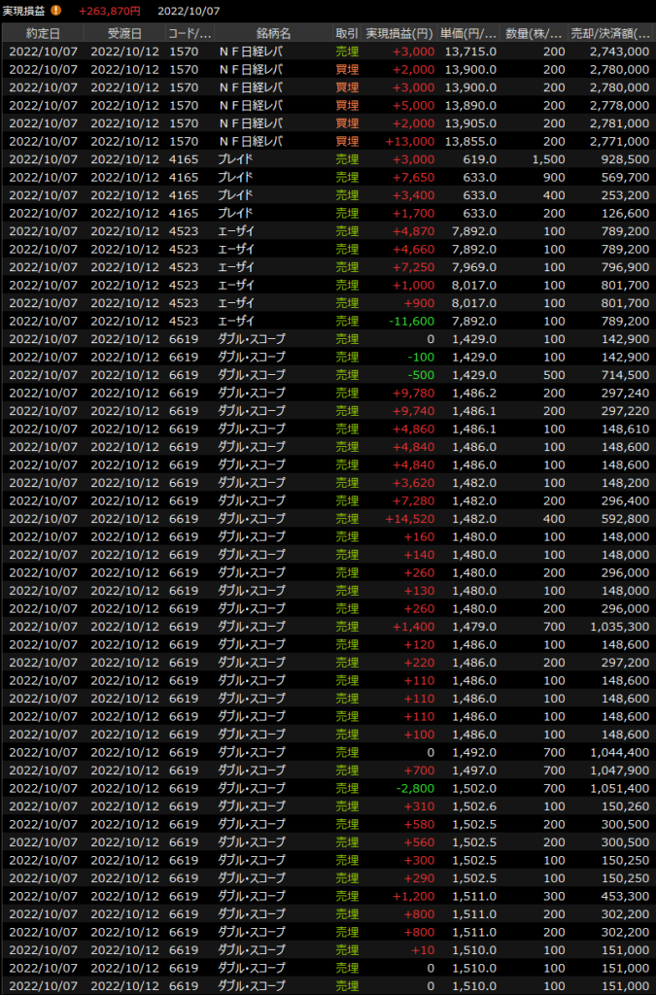Select the エーザイ row with -11,600 loss
This screenshot has height=995, width=656.
point(328,321)
